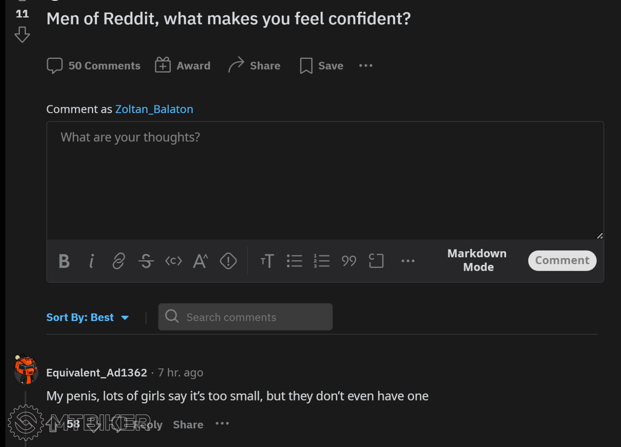Open the Sort By: Best dropdown
This screenshot has width=621, height=447.
coord(87,317)
